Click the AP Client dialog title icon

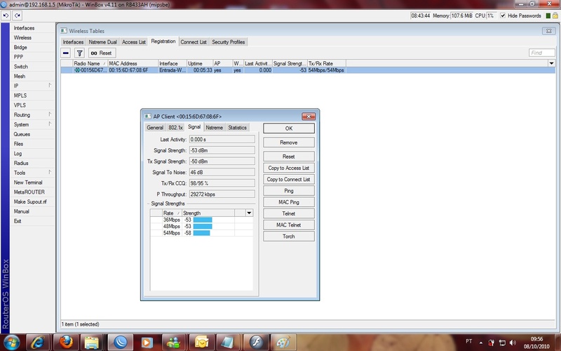pos(148,117)
